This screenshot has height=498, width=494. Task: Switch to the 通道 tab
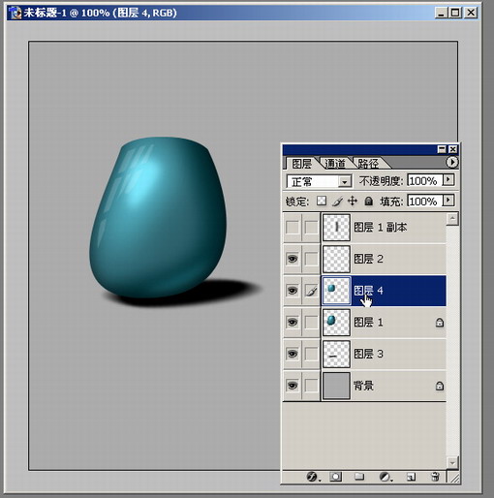(x=335, y=164)
